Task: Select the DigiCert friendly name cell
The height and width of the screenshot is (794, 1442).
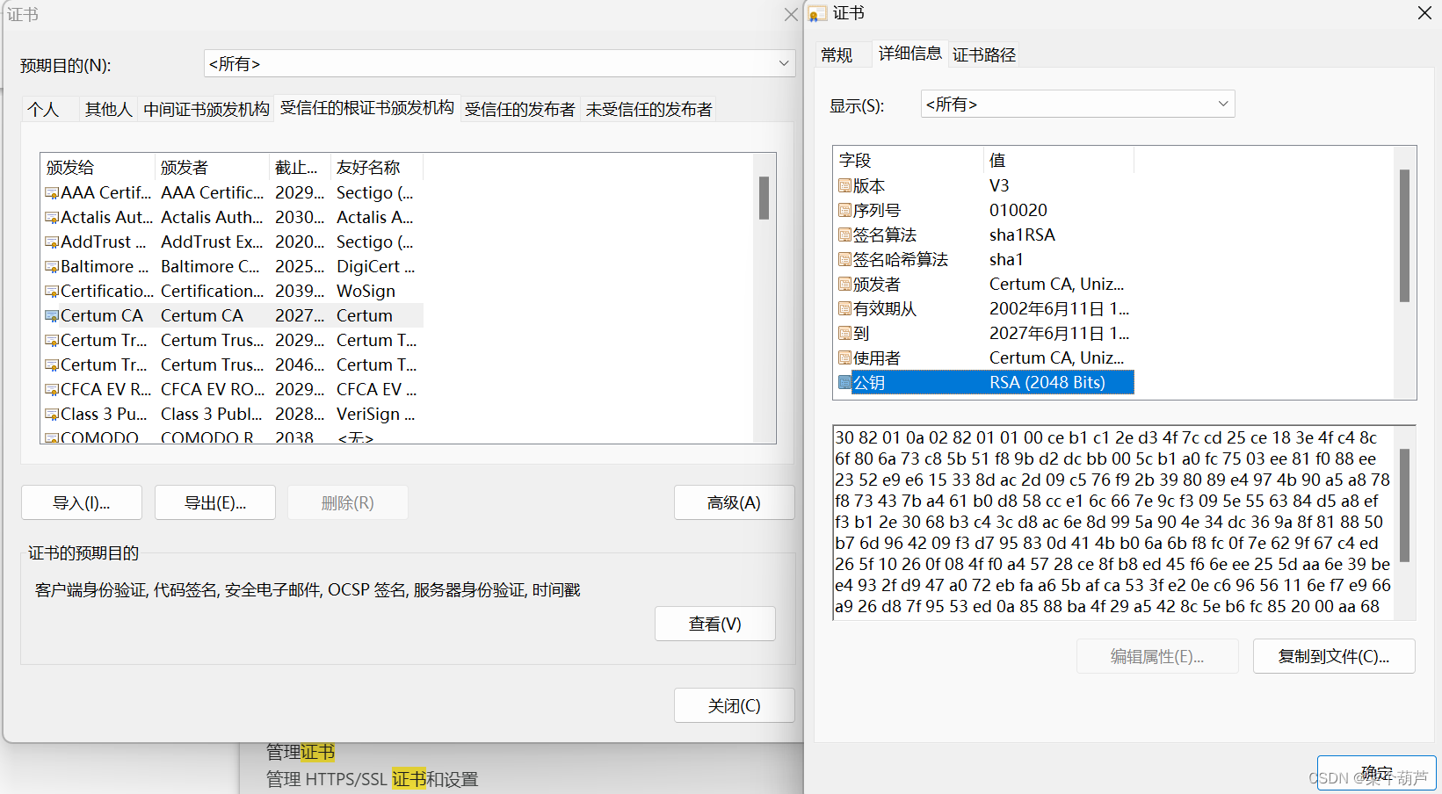Action: [375, 266]
